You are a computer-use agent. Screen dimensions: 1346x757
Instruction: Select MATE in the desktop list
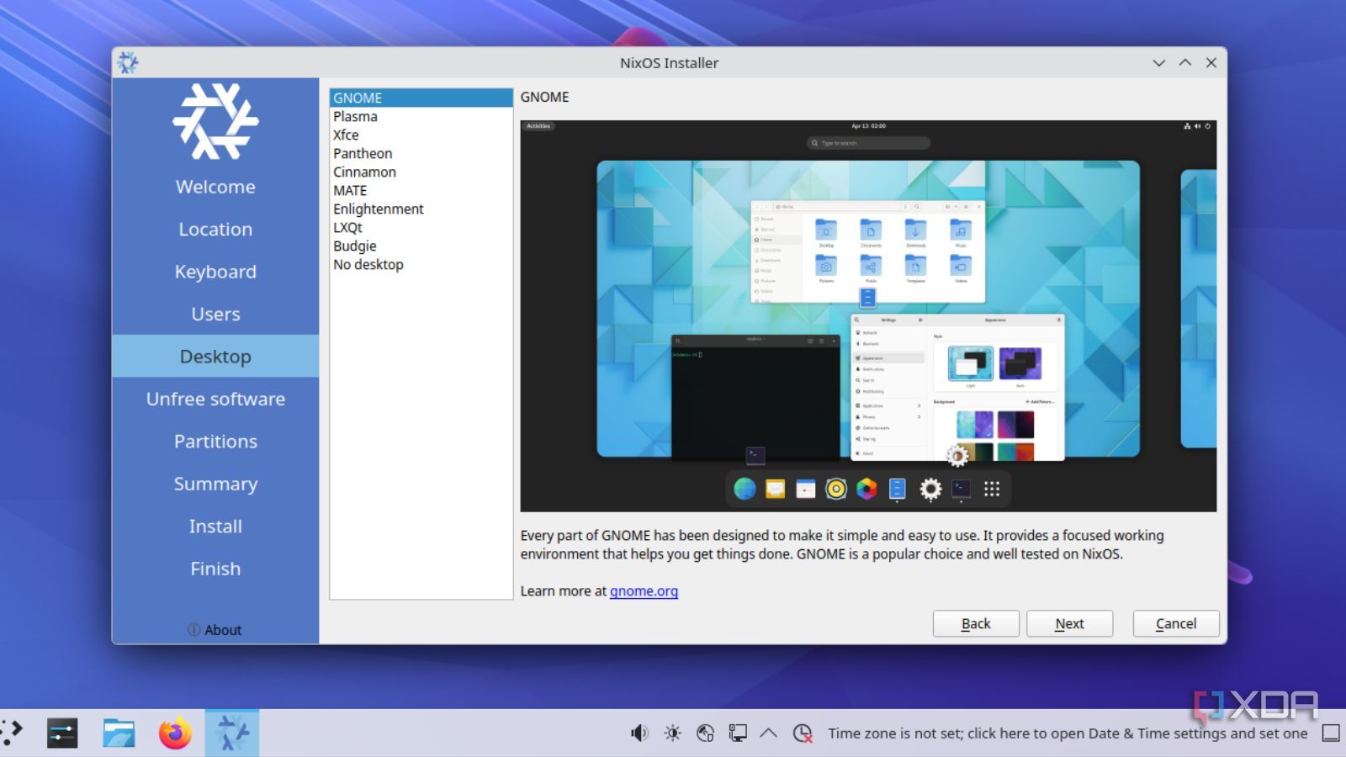coord(421,190)
